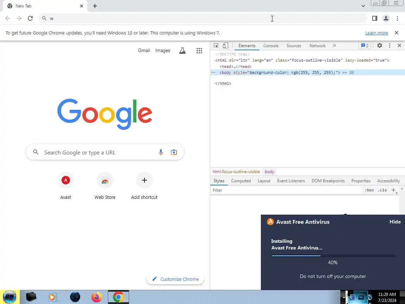Open the Computed pane tab

coord(241,181)
